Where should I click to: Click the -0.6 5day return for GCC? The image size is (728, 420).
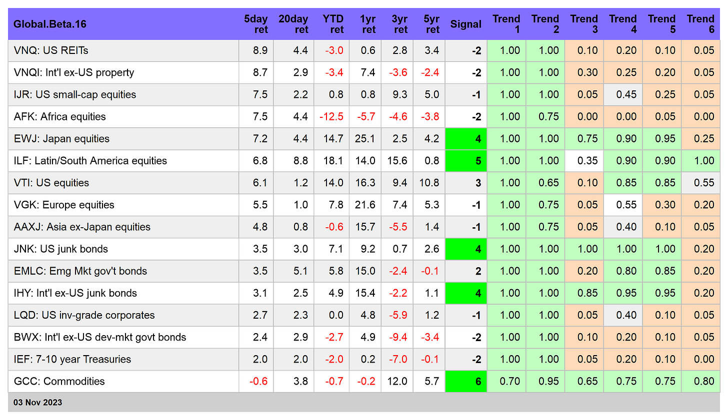click(x=258, y=382)
